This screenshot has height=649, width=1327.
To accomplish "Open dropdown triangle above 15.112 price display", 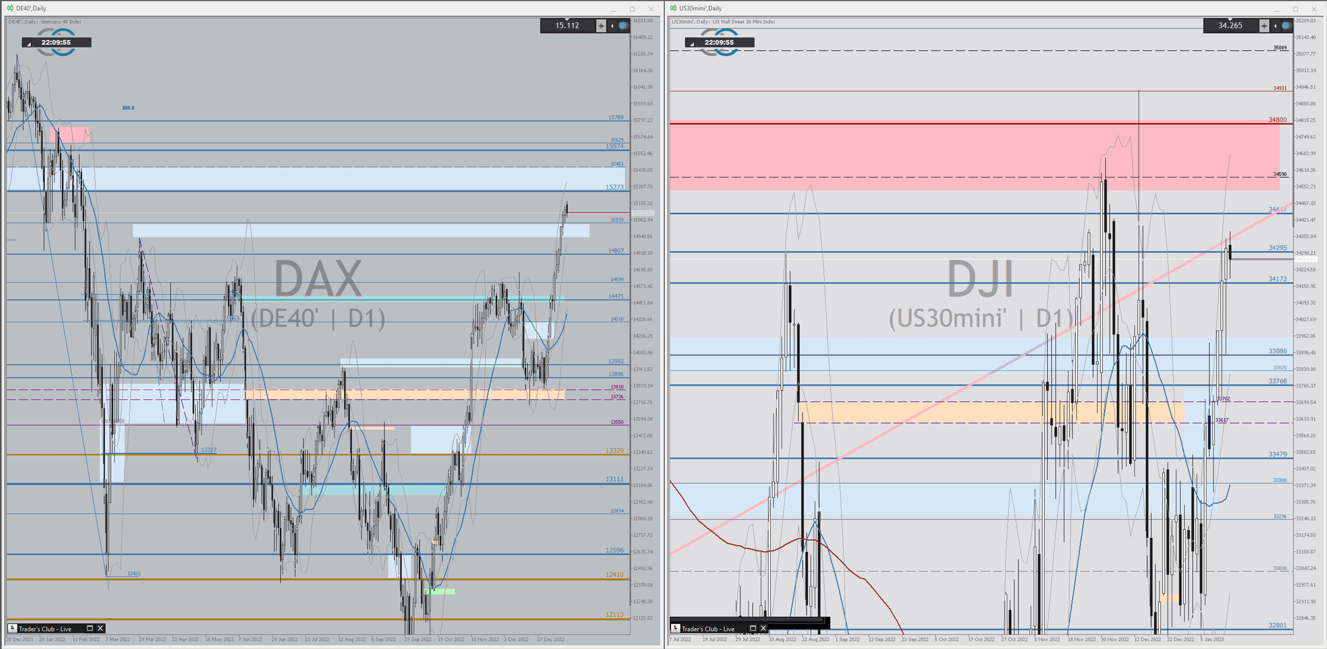I will coord(567,19).
